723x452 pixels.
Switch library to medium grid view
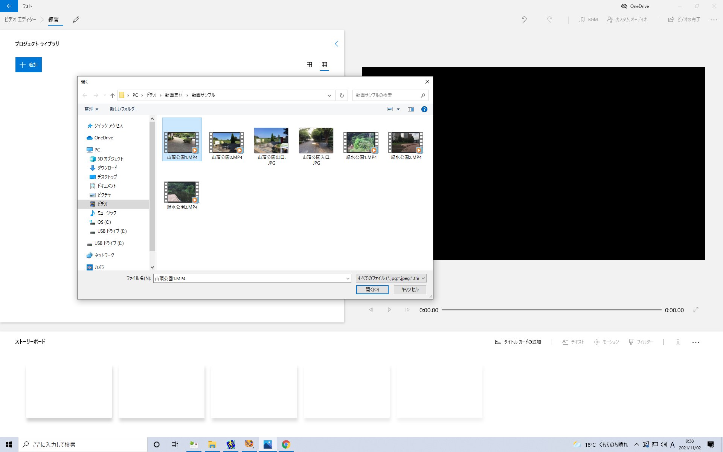(x=309, y=65)
